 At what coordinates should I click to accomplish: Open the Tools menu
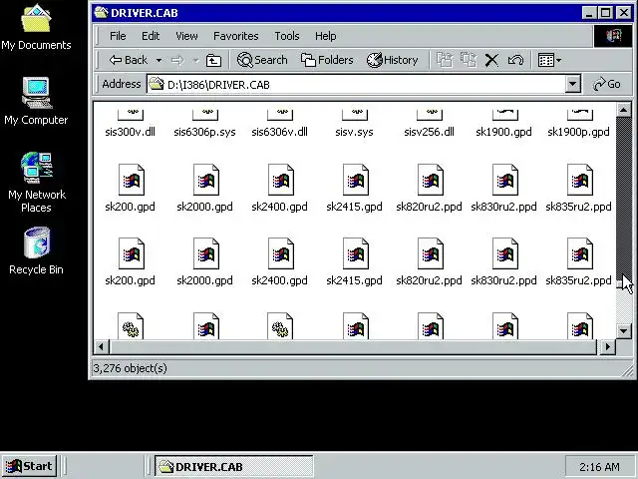point(286,36)
